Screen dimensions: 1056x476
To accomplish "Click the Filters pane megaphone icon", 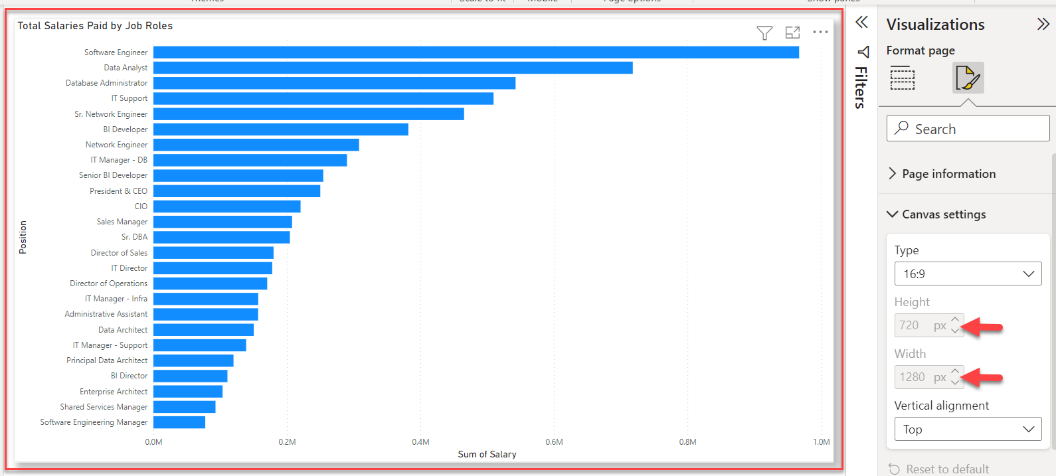I will [x=863, y=52].
